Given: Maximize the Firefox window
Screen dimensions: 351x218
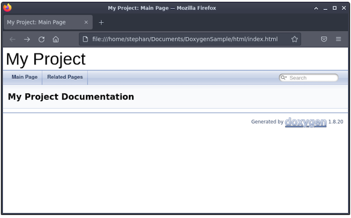Looking at the screenshot, I should point(334,8).
